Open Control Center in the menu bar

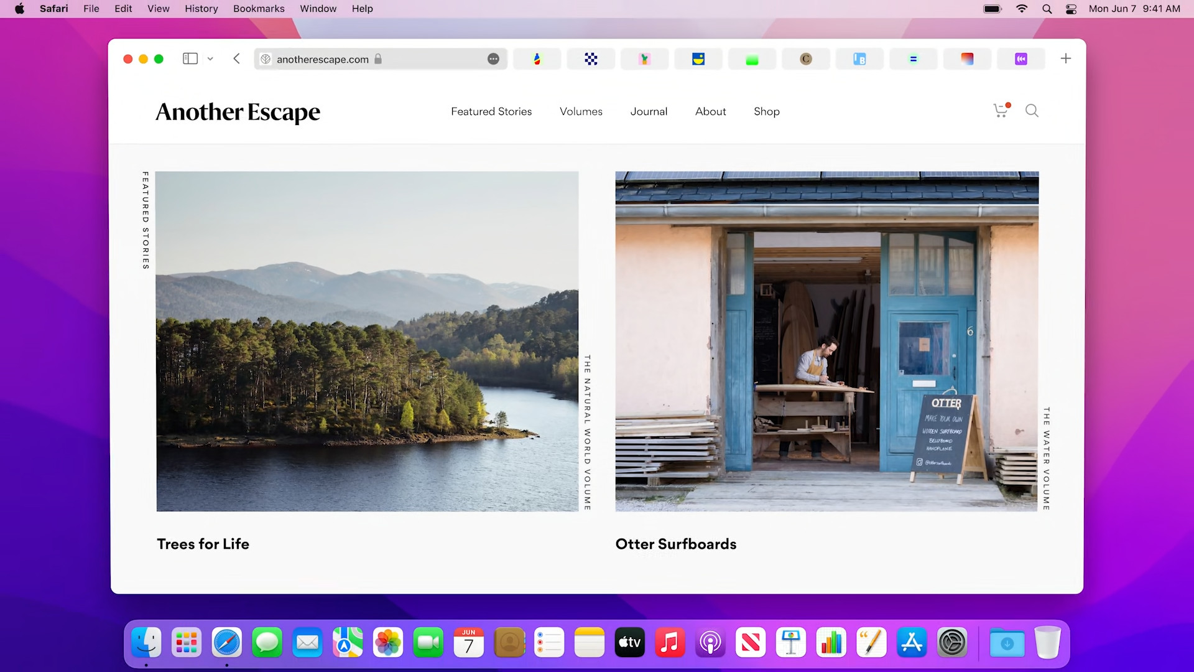1071,9
